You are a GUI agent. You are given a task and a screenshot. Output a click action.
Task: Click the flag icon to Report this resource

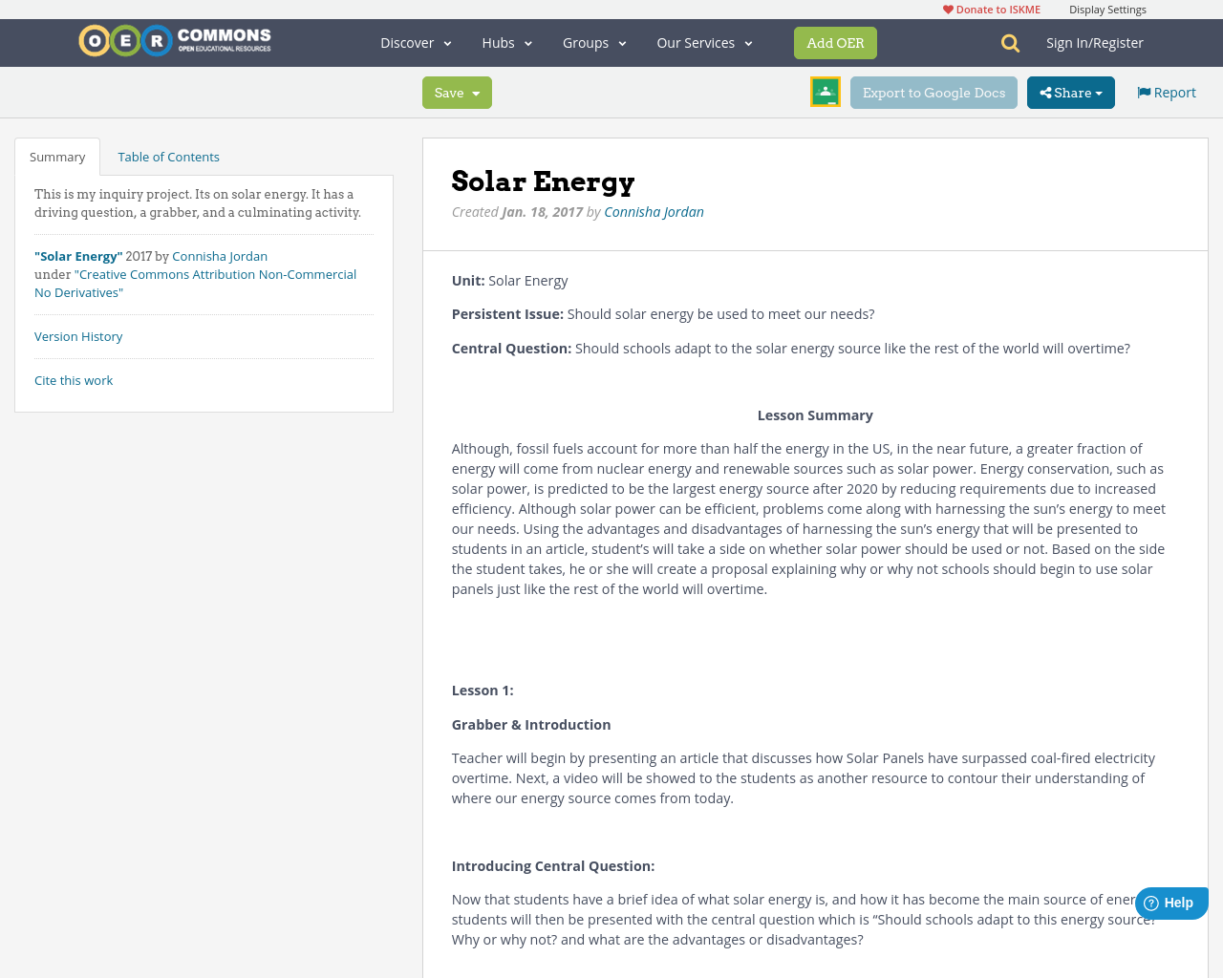pos(1143,91)
